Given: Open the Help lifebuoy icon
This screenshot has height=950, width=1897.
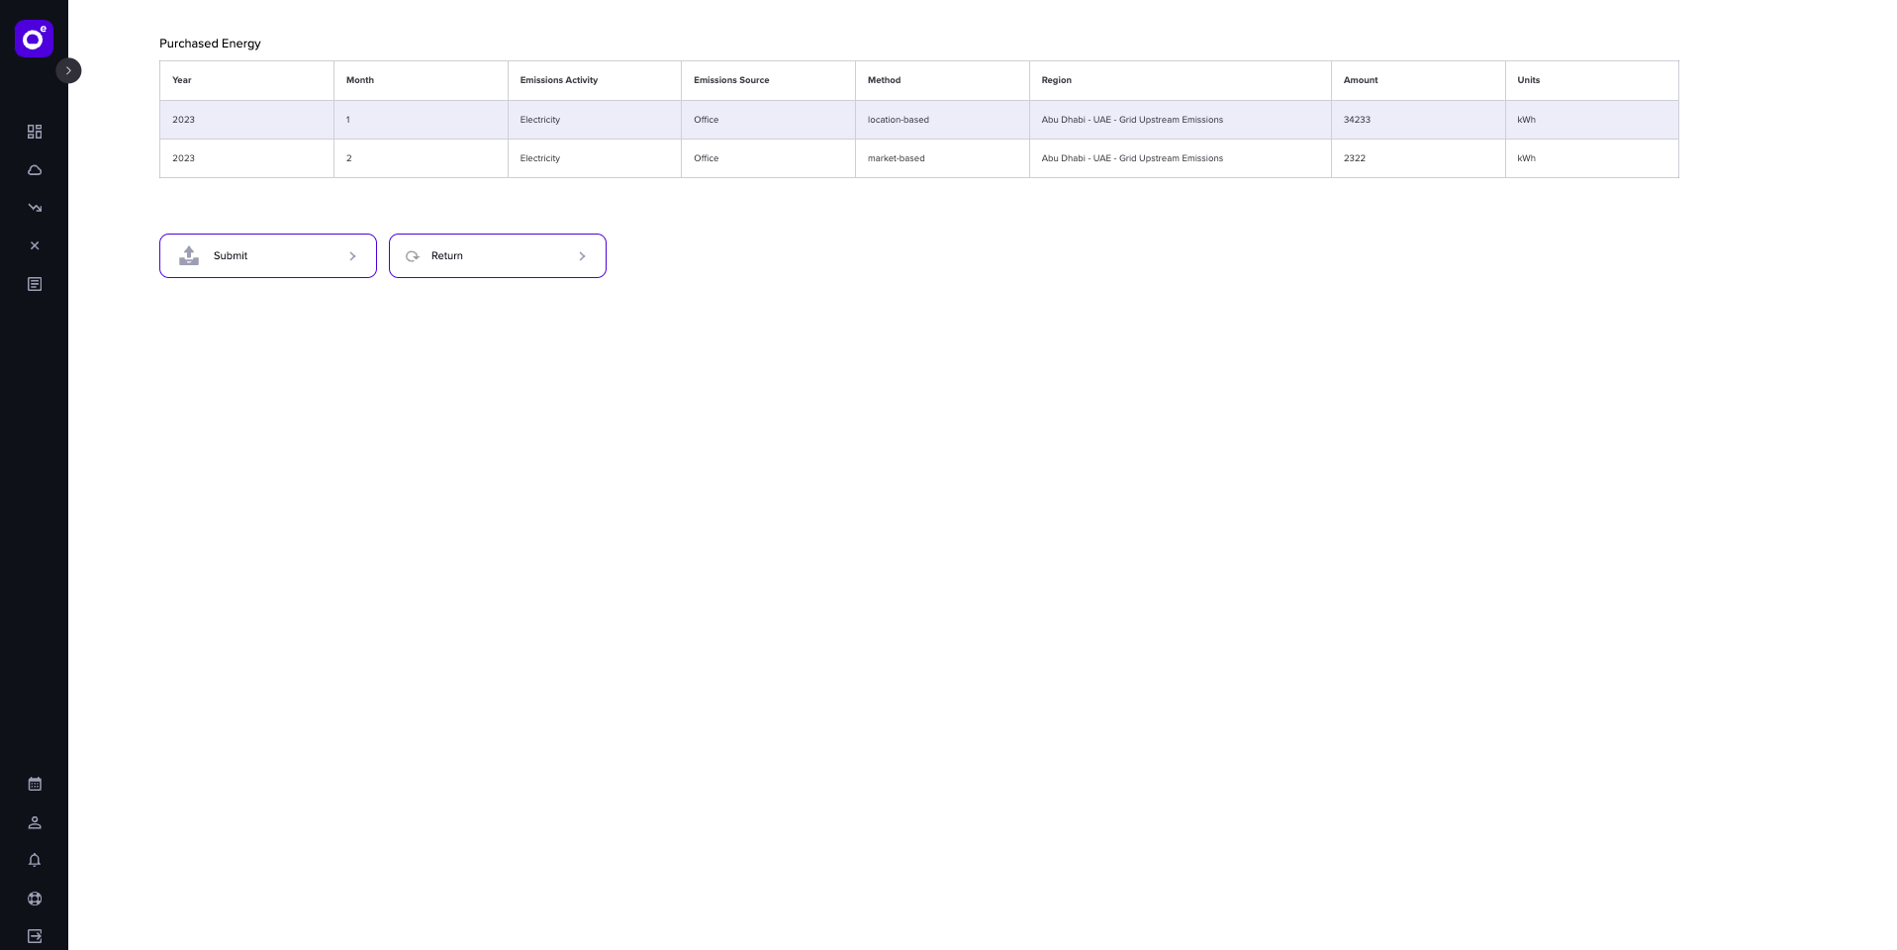Looking at the screenshot, I should coord(34,899).
